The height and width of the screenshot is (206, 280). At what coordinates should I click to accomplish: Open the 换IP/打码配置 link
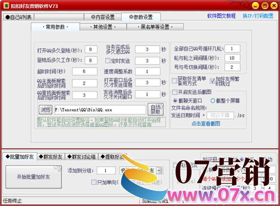click(x=258, y=16)
